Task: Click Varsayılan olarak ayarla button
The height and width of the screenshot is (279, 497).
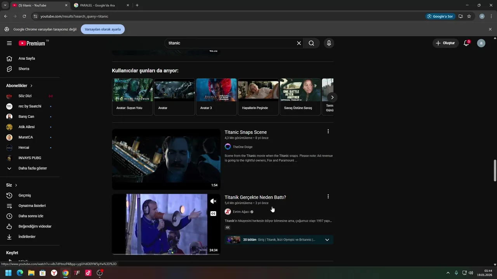Action: click(x=103, y=29)
